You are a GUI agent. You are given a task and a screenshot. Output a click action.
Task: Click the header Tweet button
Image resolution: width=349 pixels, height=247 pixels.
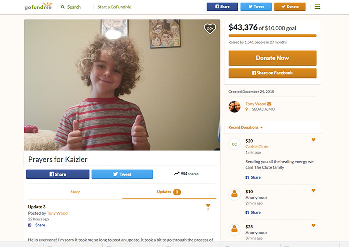(256, 7)
